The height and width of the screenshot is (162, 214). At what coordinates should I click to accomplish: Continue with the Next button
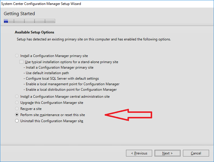click(167, 153)
